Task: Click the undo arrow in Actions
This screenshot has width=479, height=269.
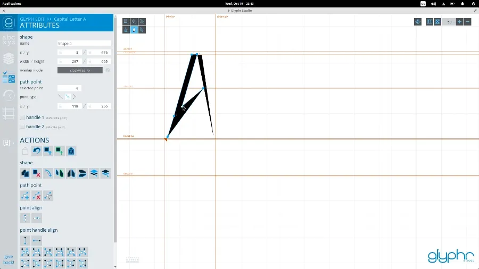Action: (x=37, y=152)
